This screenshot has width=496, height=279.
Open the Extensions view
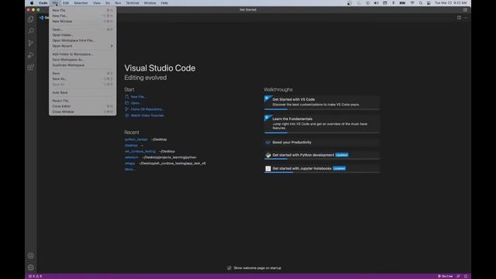click(x=31, y=67)
